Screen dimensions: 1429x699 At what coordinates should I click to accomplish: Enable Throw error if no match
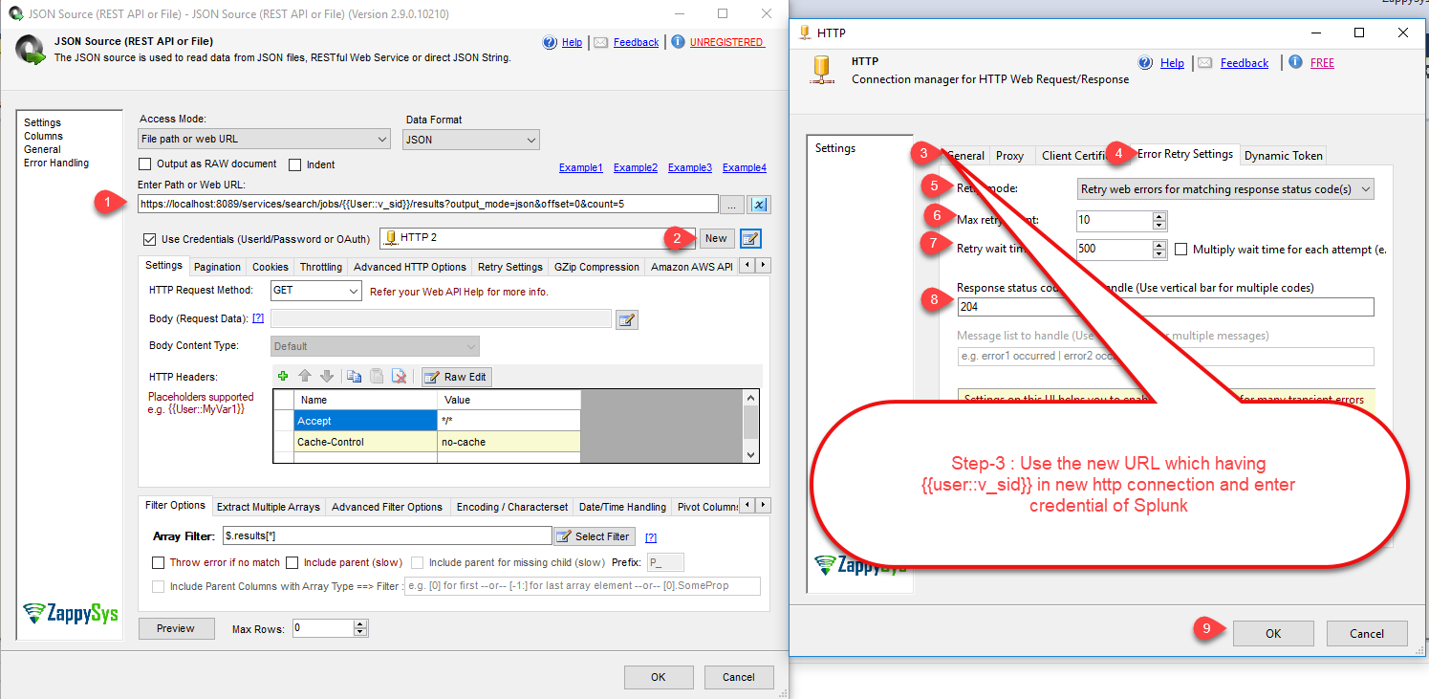159,562
